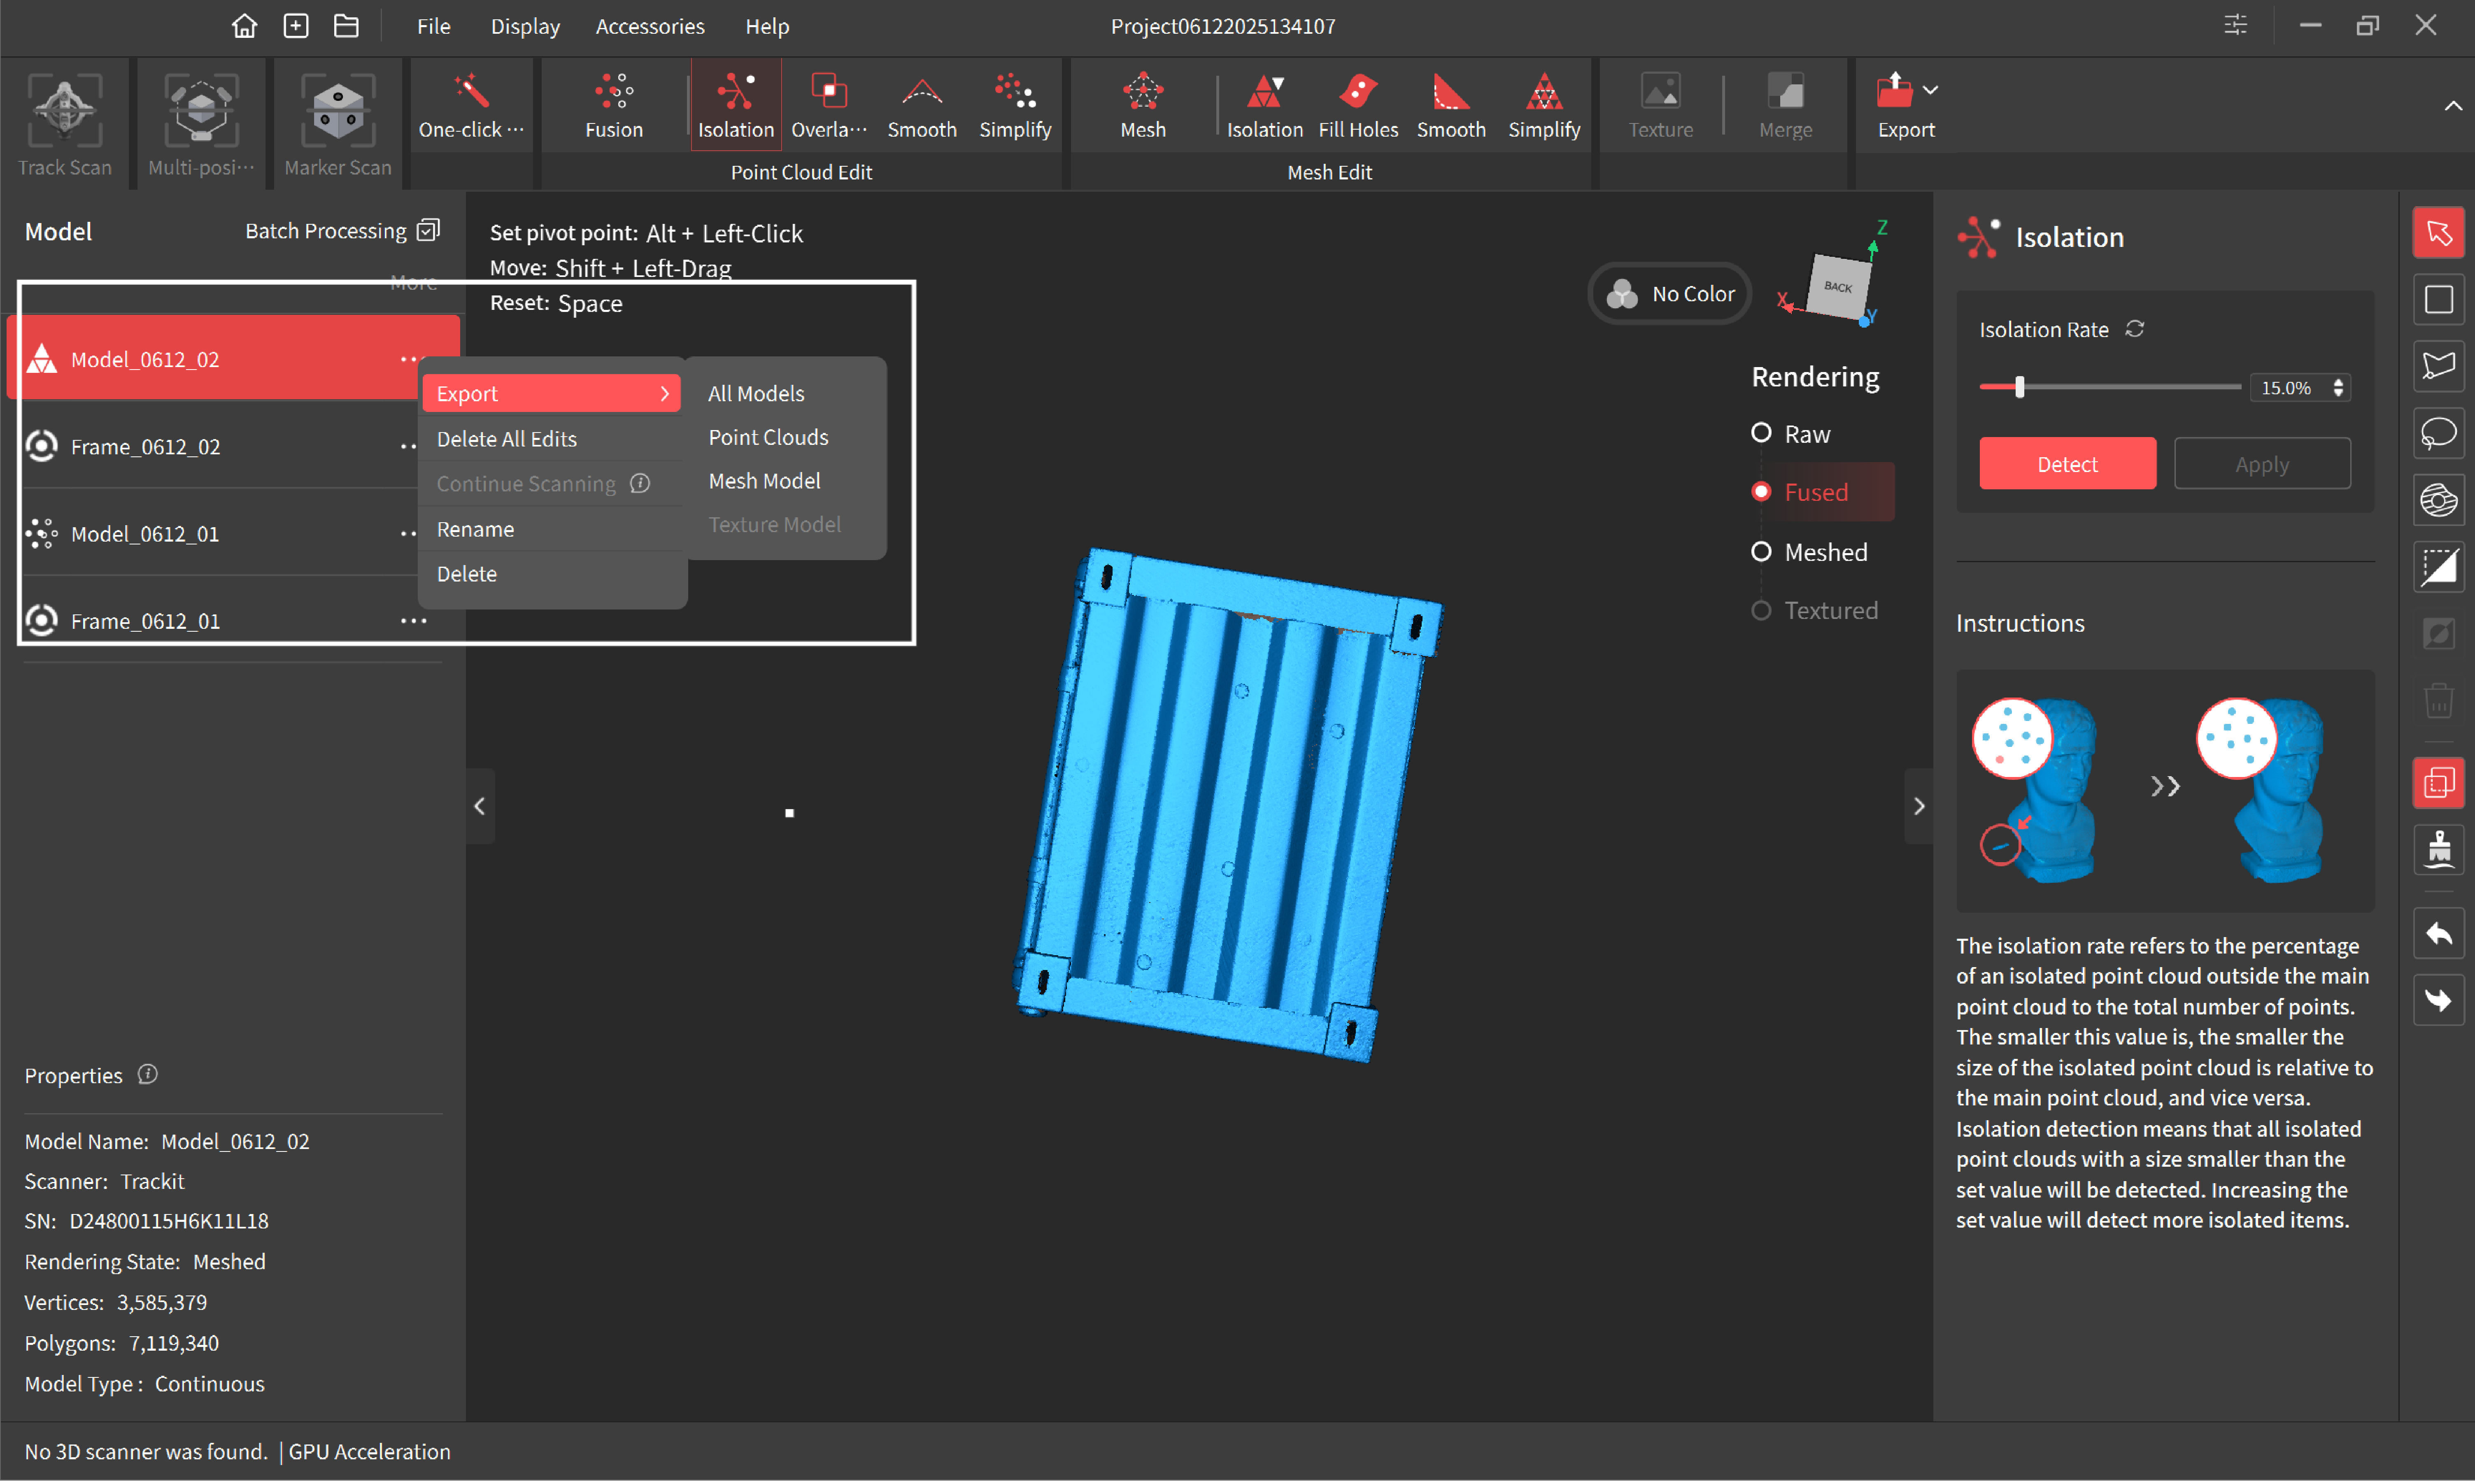The width and height of the screenshot is (2475, 1484).
Task: Select point cloud Simplify tool
Action: pyautogui.click(x=1015, y=106)
